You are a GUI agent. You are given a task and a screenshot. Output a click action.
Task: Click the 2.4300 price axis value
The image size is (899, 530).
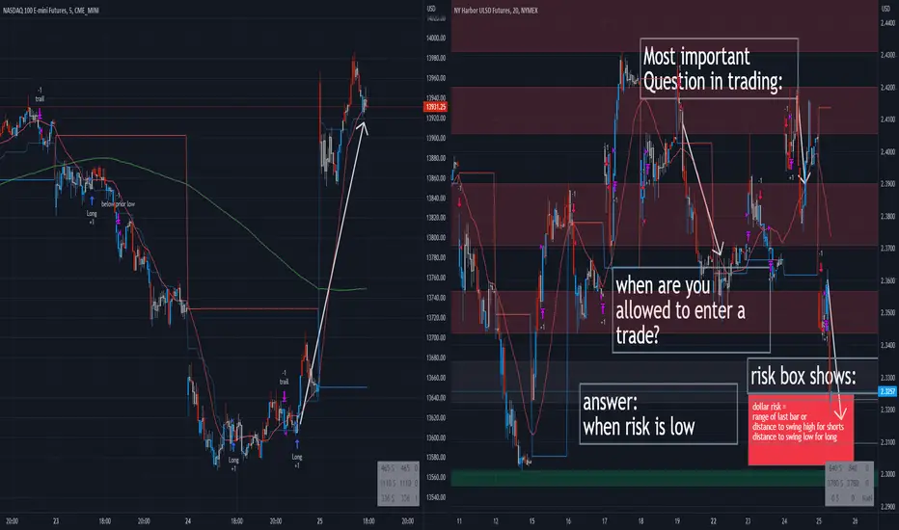pos(887,55)
